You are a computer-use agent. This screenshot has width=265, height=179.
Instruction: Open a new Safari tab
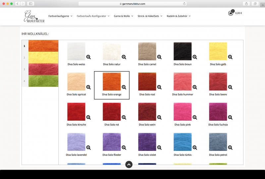pyautogui.click(x=263, y=5)
